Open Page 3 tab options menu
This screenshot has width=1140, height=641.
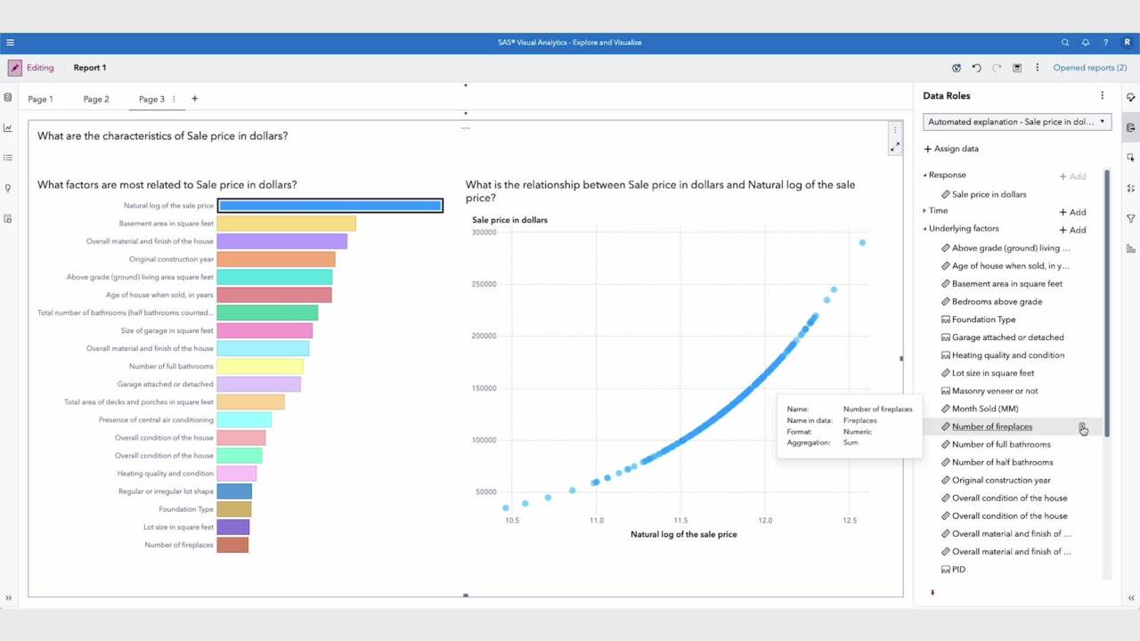coord(174,99)
